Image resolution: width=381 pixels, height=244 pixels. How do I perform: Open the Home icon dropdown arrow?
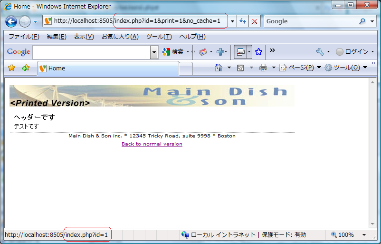229,68
